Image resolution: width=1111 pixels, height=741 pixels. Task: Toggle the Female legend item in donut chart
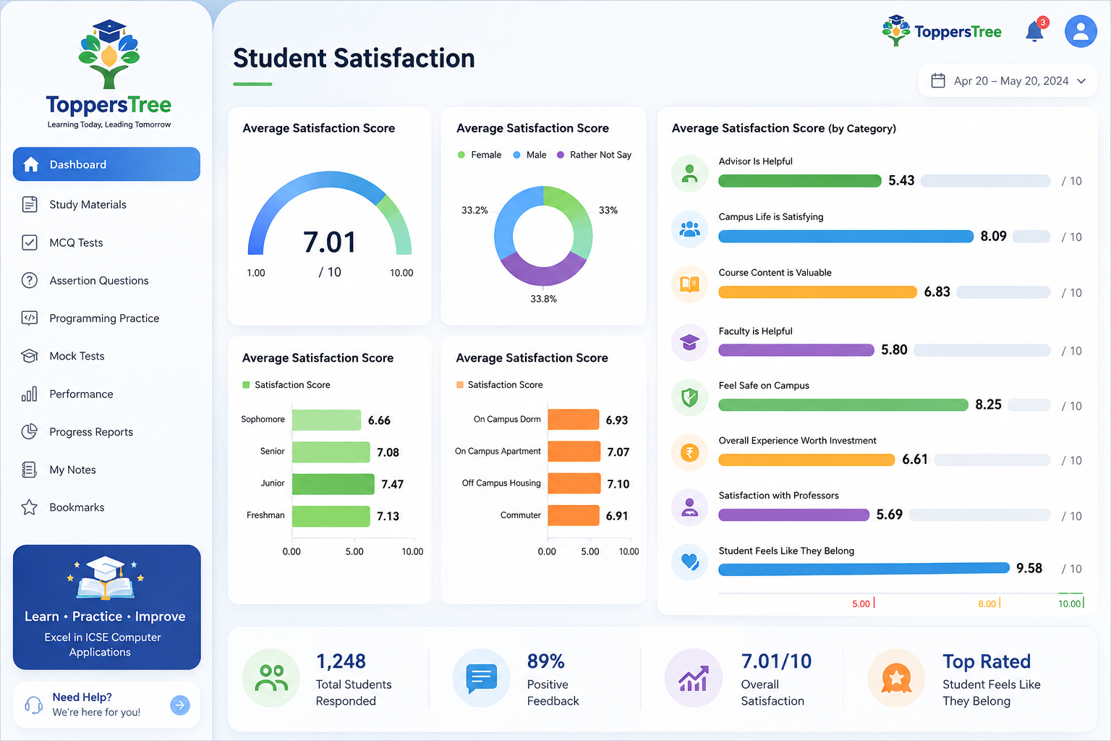[x=480, y=155]
